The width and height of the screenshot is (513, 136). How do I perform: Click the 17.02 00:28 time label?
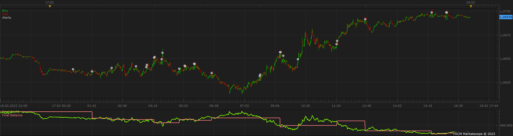tap(61, 106)
